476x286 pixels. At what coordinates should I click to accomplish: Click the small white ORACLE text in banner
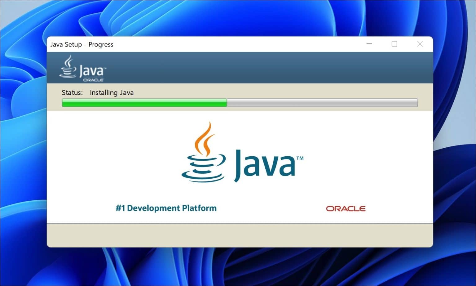pyautogui.click(x=93, y=80)
